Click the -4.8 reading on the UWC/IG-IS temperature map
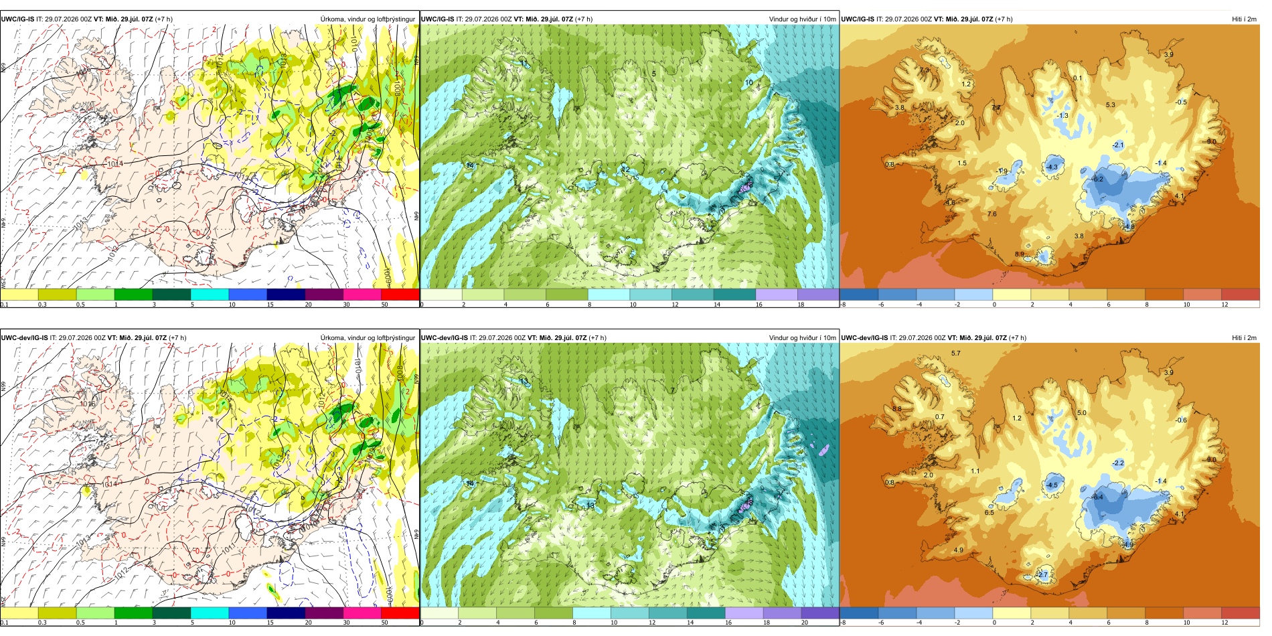Image resolution: width=1272 pixels, height=636 pixels. tap(1129, 227)
